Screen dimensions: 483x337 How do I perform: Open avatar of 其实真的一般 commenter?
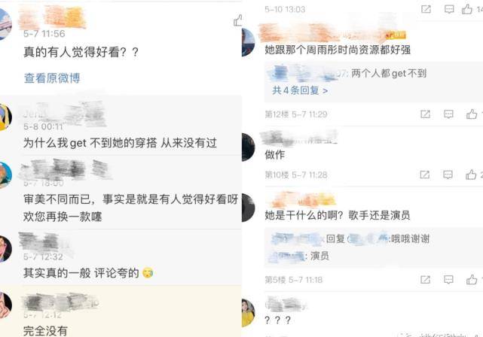pos(6,249)
